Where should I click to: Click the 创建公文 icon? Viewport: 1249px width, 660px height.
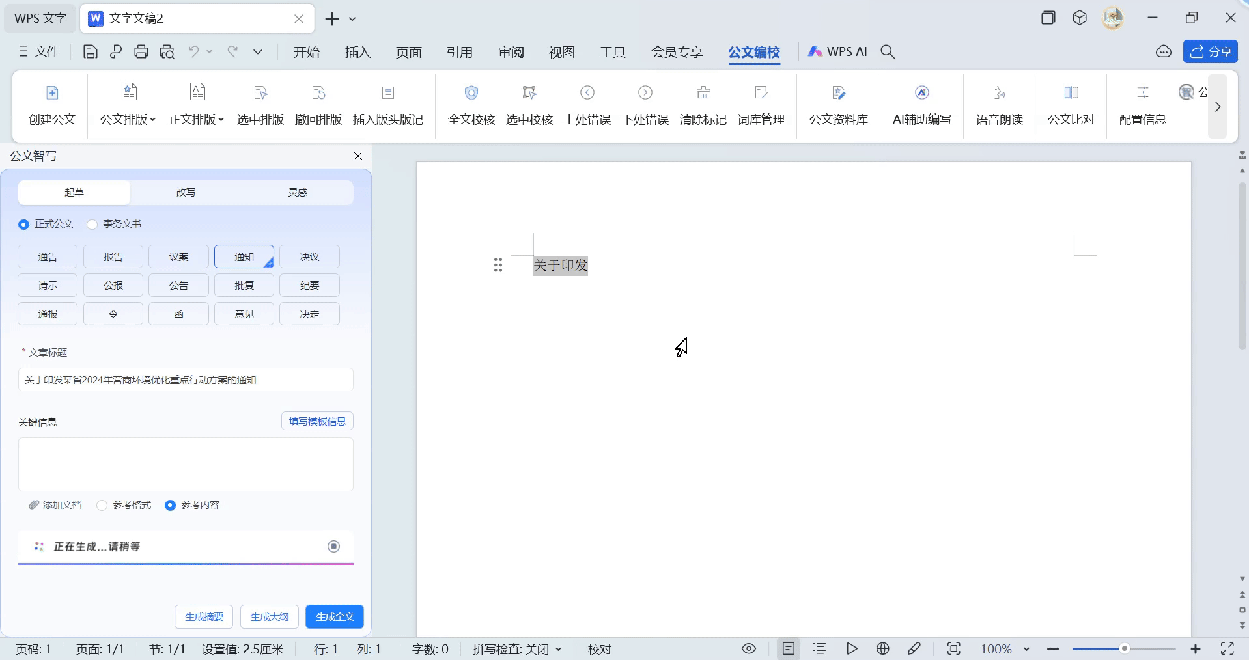click(52, 105)
